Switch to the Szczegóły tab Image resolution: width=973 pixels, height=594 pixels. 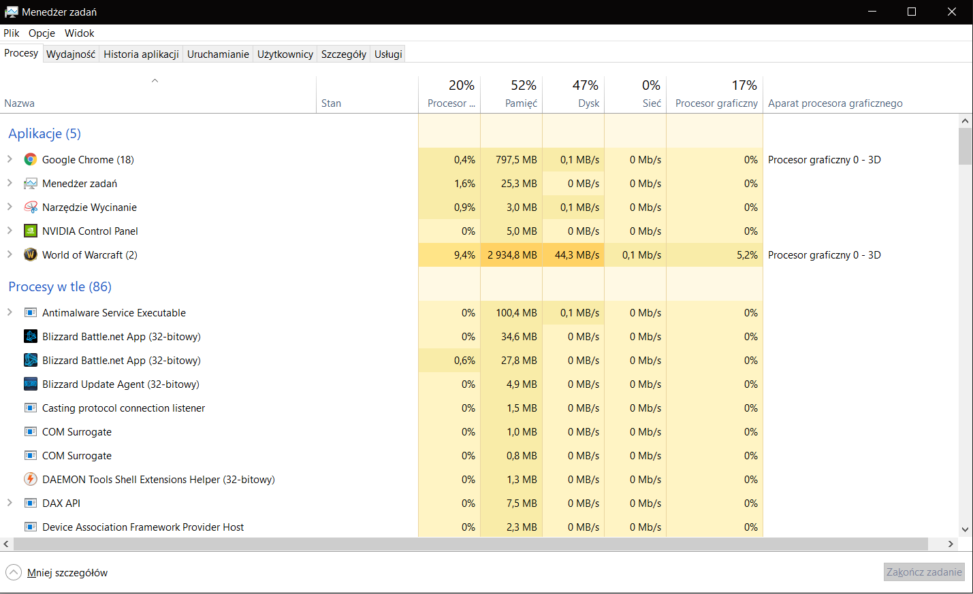click(344, 54)
